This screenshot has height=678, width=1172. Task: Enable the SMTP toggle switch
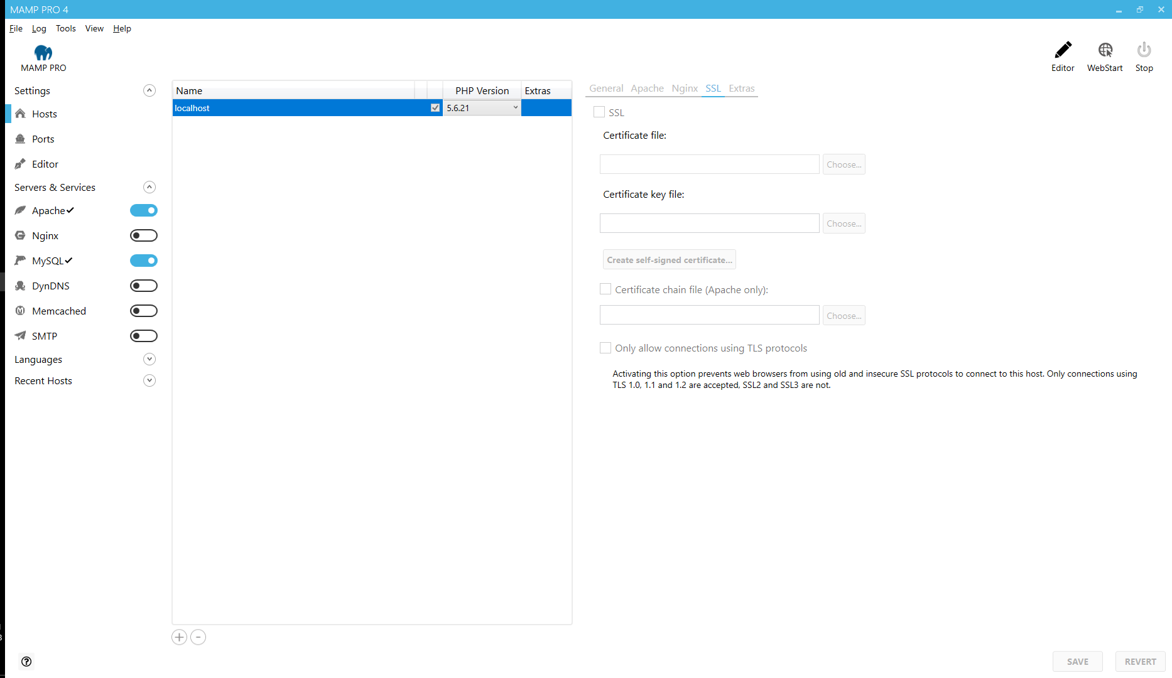point(144,336)
